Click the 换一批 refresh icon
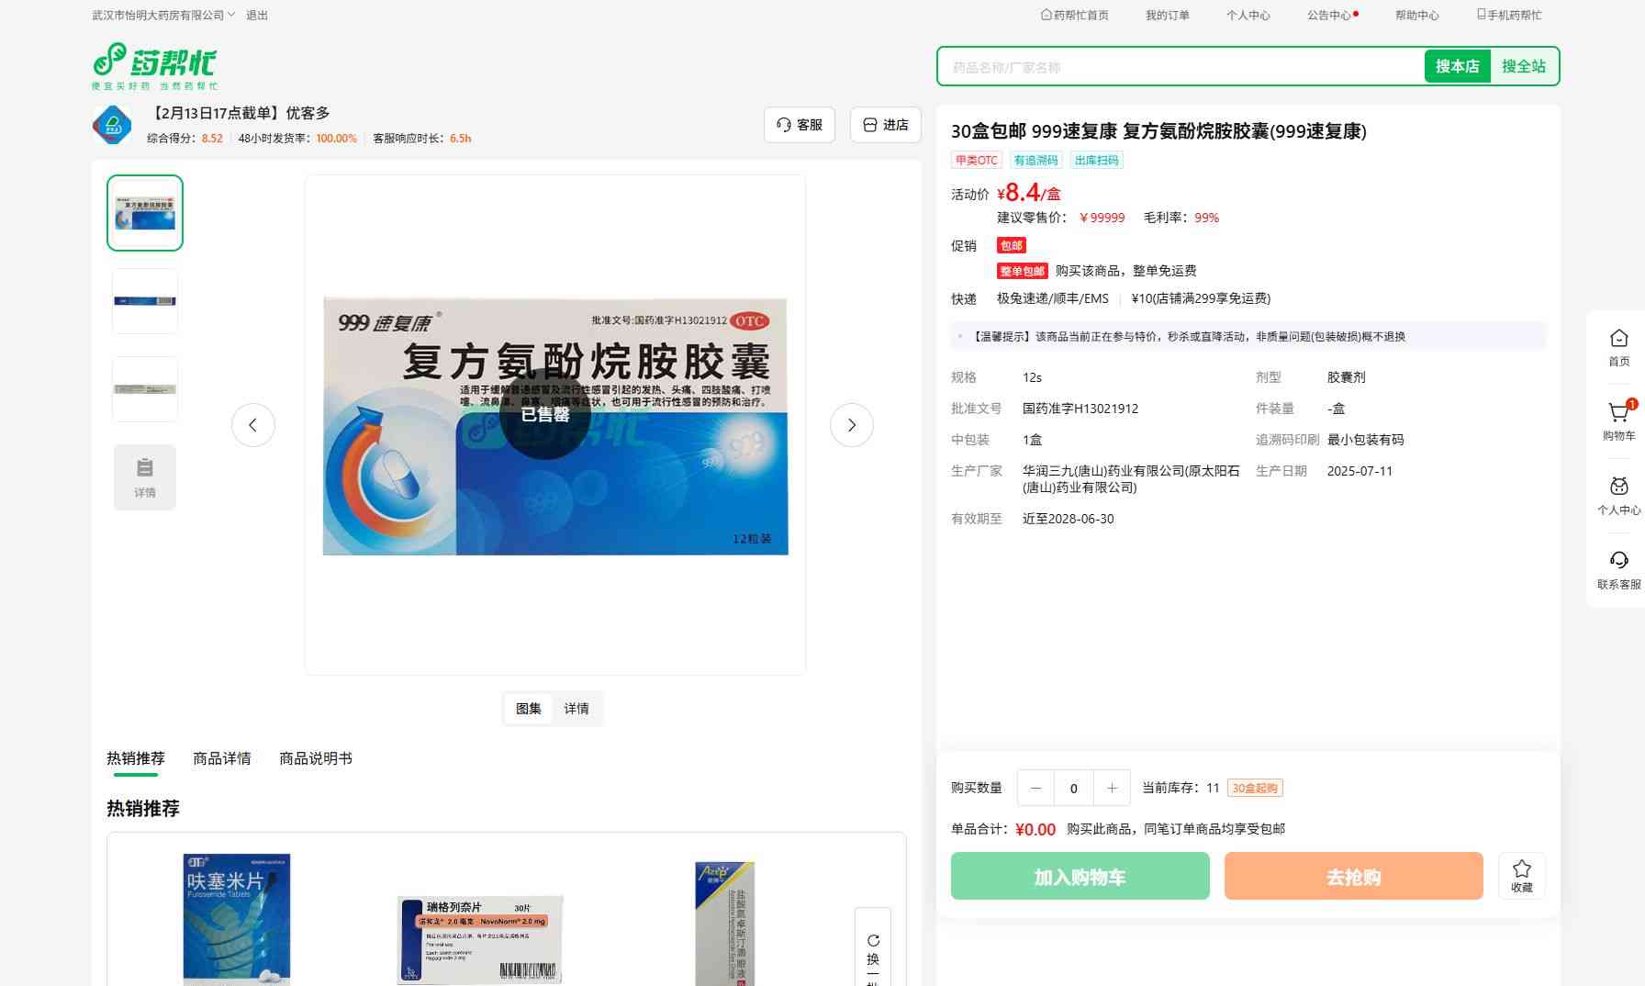This screenshot has height=986, width=1645. tap(873, 941)
